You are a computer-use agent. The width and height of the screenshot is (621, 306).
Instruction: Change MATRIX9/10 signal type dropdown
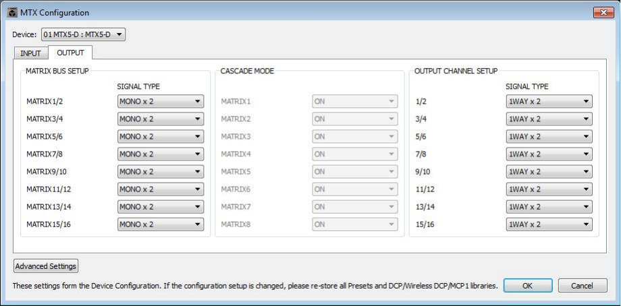[161, 172]
